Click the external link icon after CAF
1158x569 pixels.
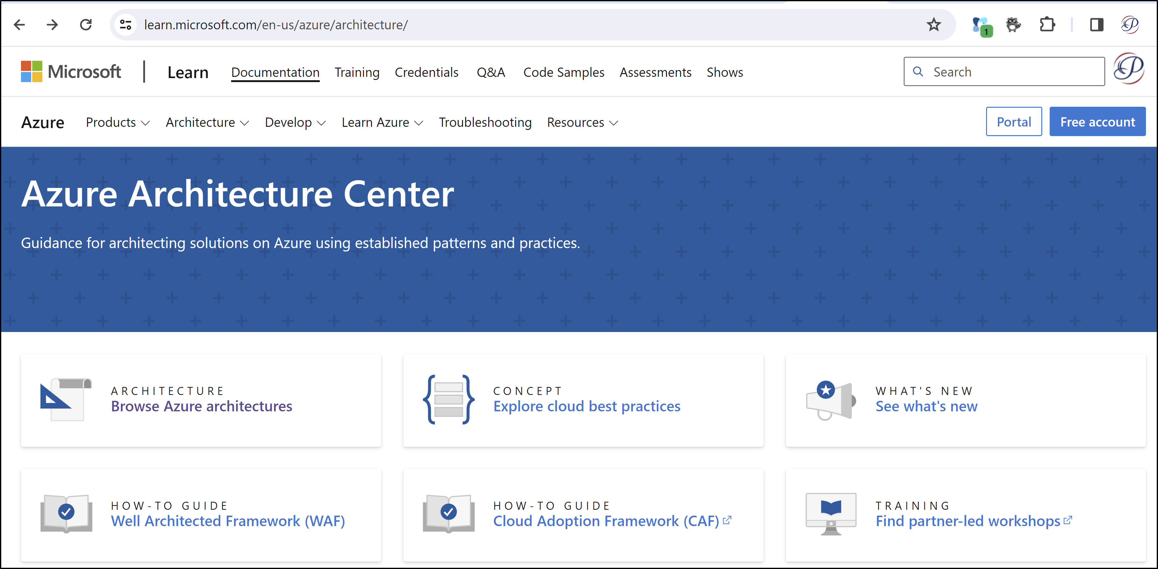727,520
